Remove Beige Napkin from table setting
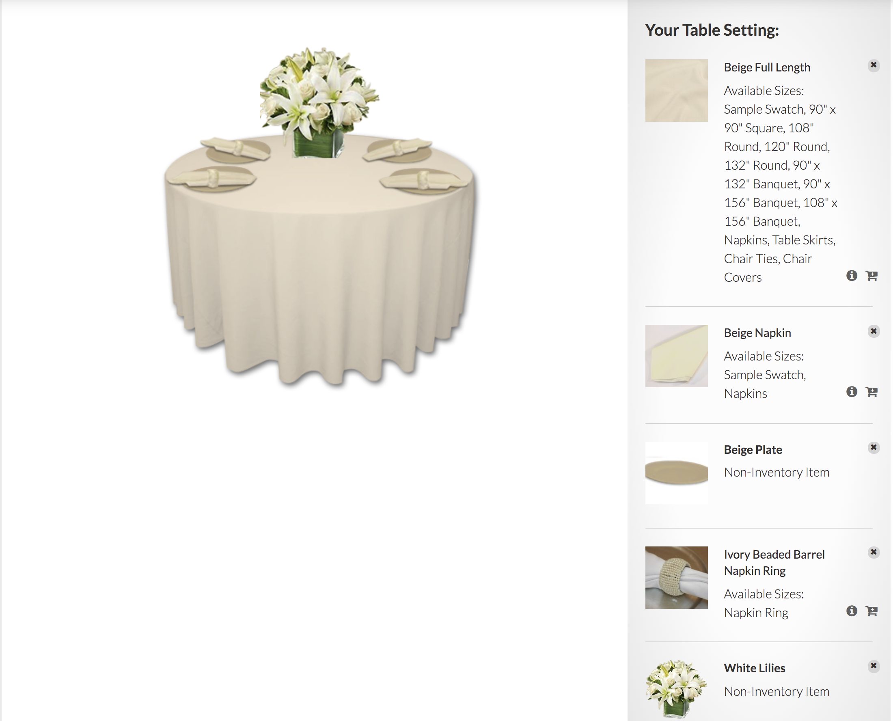Screen dimensions: 893x721 click(874, 331)
